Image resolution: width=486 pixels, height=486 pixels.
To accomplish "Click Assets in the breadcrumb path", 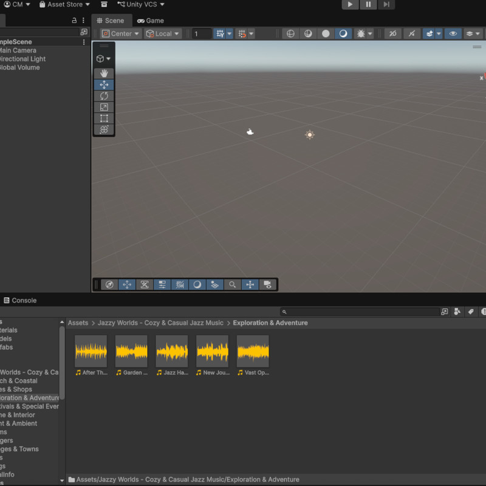I will click(78, 323).
